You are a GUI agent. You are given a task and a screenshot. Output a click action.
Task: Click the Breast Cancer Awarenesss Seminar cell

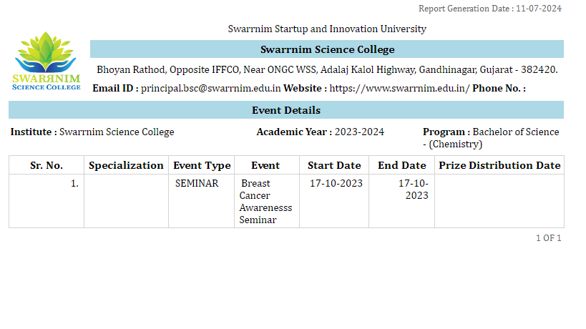pos(265,202)
